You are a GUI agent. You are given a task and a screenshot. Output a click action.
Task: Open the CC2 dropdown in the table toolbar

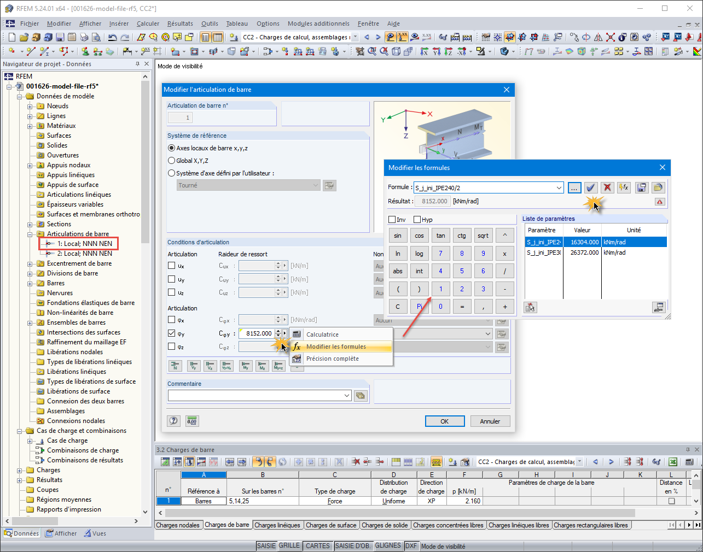coord(580,462)
